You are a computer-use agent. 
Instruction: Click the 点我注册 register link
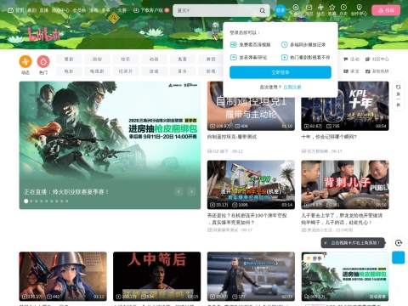292,88
